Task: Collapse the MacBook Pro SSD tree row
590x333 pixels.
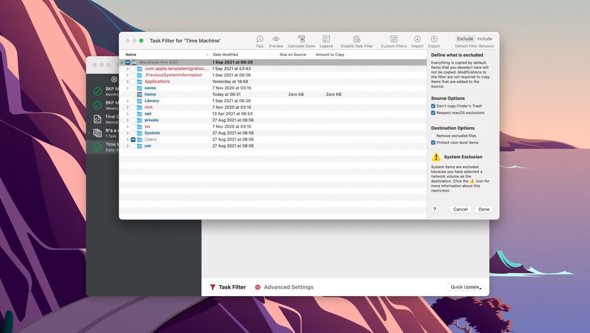Action: click(x=122, y=62)
